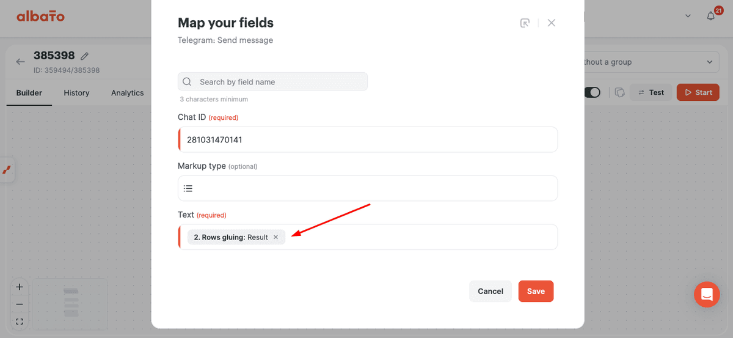Open notifications bell with 21 badge

pyautogui.click(x=711, y=16)
